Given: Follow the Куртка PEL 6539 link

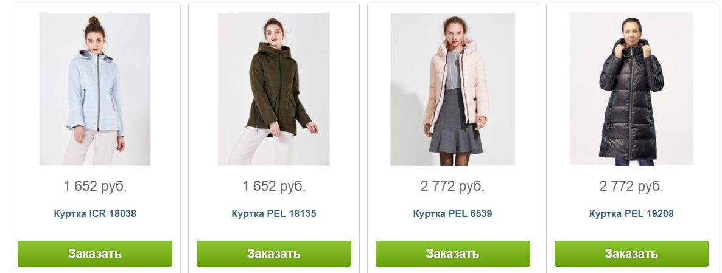Looking at the screenshot, I should click(453, 213).
